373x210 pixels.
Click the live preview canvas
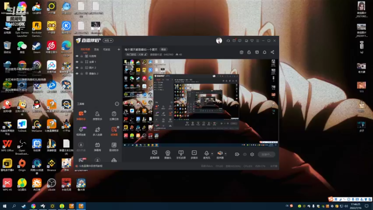click(200, 103)
